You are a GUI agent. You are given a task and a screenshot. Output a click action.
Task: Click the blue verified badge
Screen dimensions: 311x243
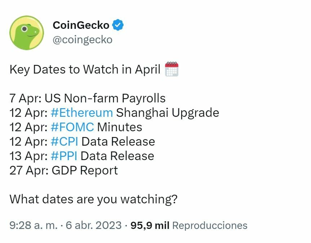pos(119,25)
